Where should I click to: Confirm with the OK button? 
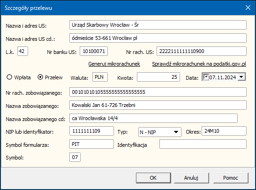153,178
